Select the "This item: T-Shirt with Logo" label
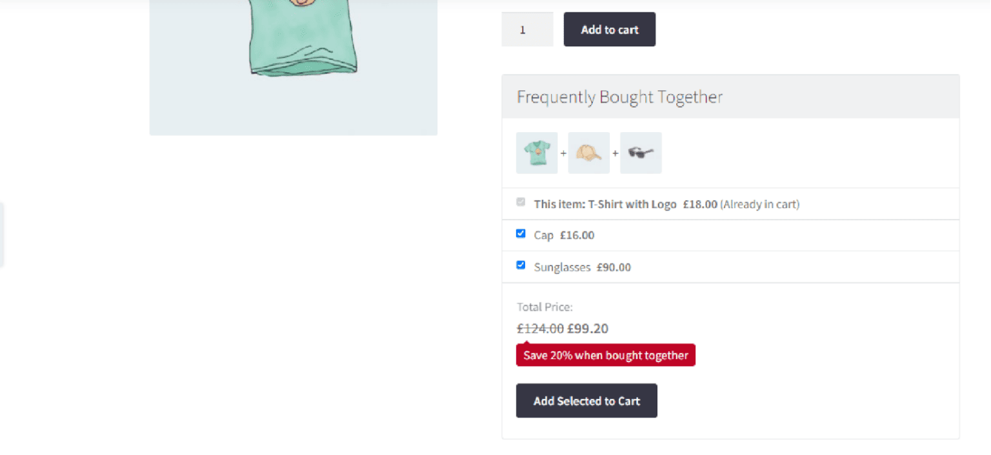 pyautogui.click(x=605, y=204)
